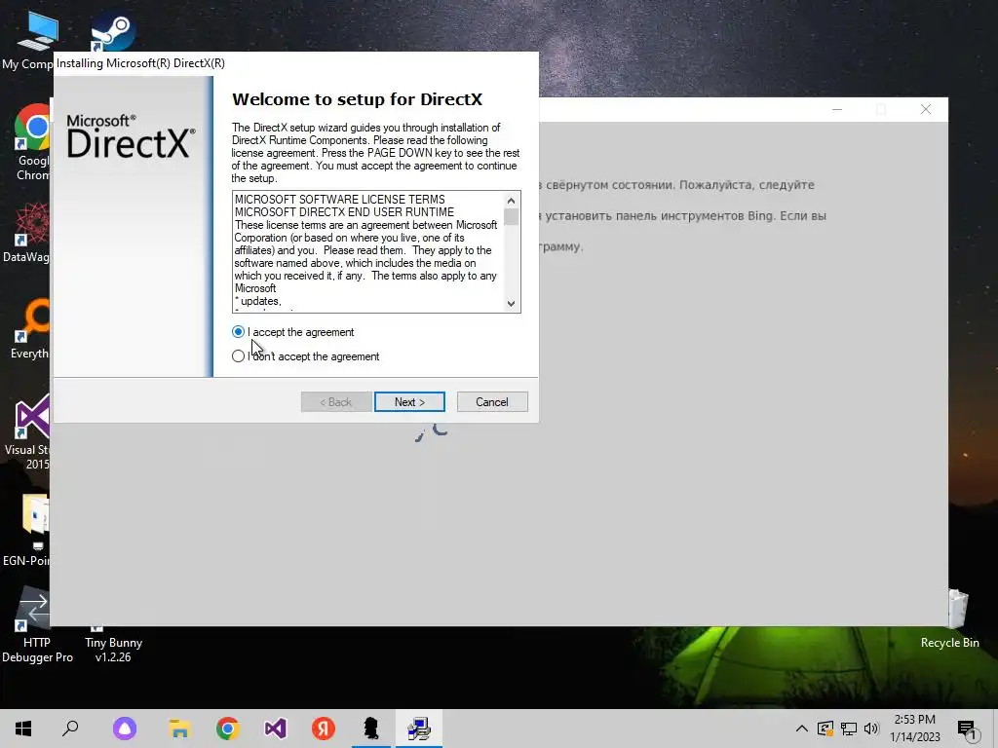The width and height of the screenshot is (998, 748).
Task: Open the Steam desktop shortcut
Action: click(x=113, y=32)
